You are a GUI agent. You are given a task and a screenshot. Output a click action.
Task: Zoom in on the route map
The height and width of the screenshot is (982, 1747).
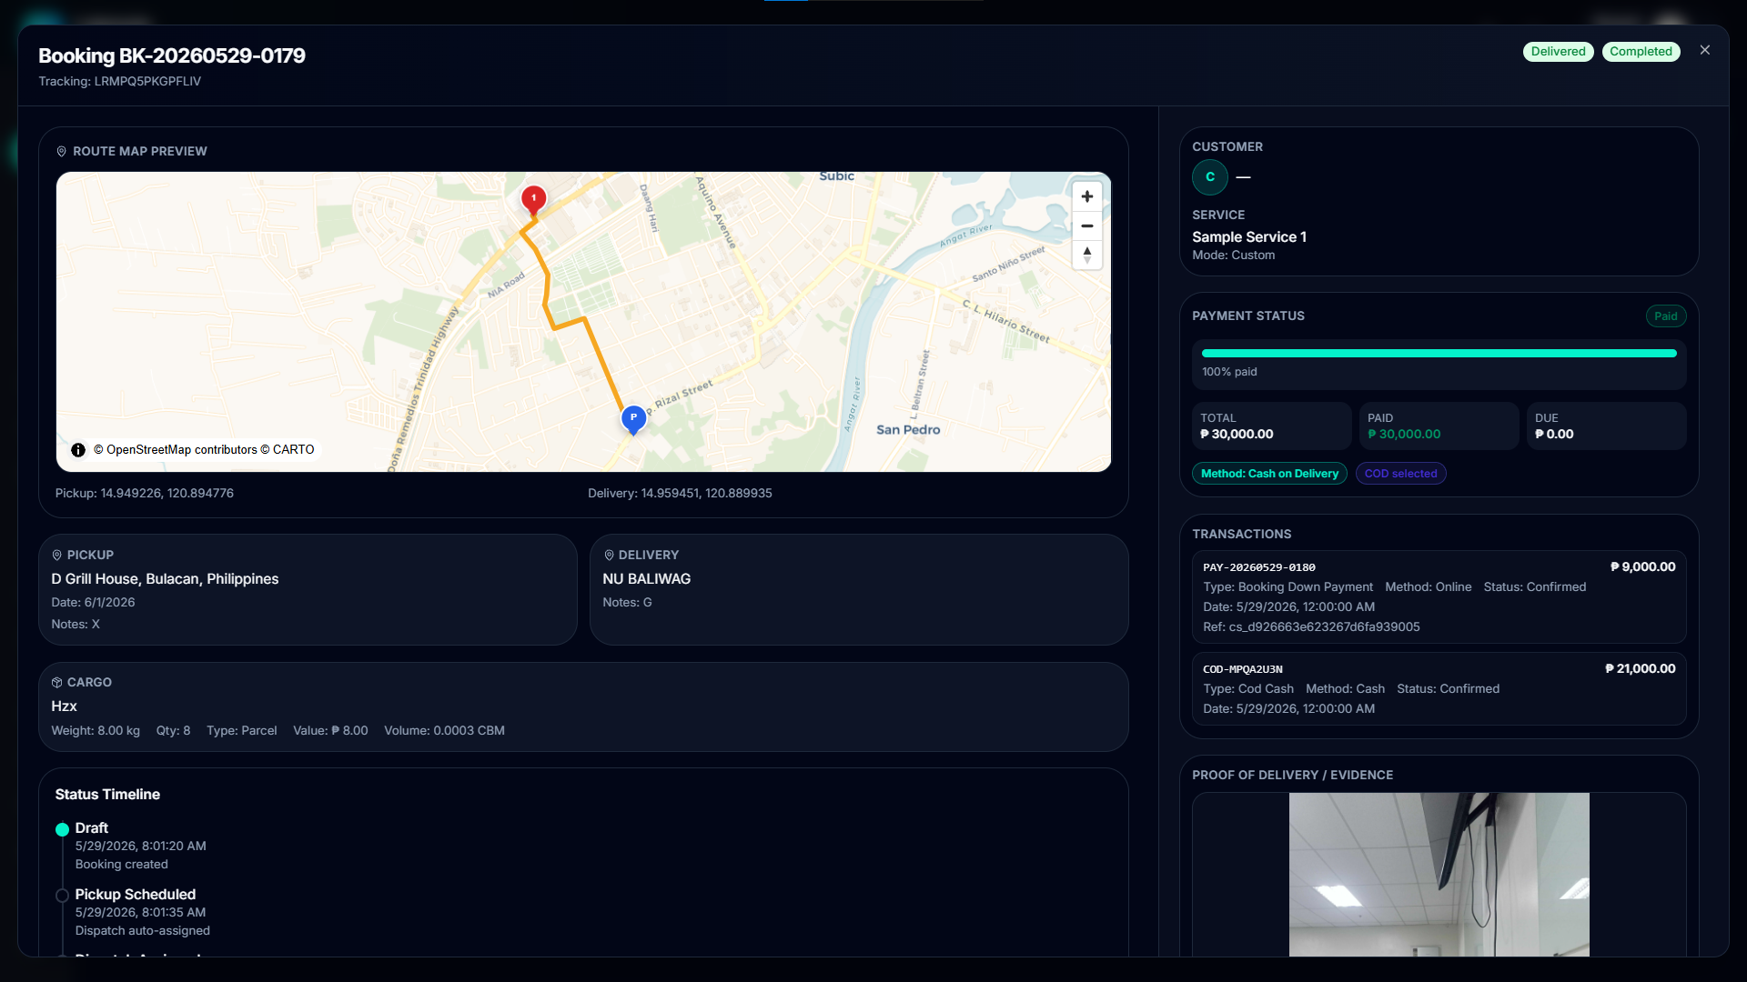(x=1086, y=196)
